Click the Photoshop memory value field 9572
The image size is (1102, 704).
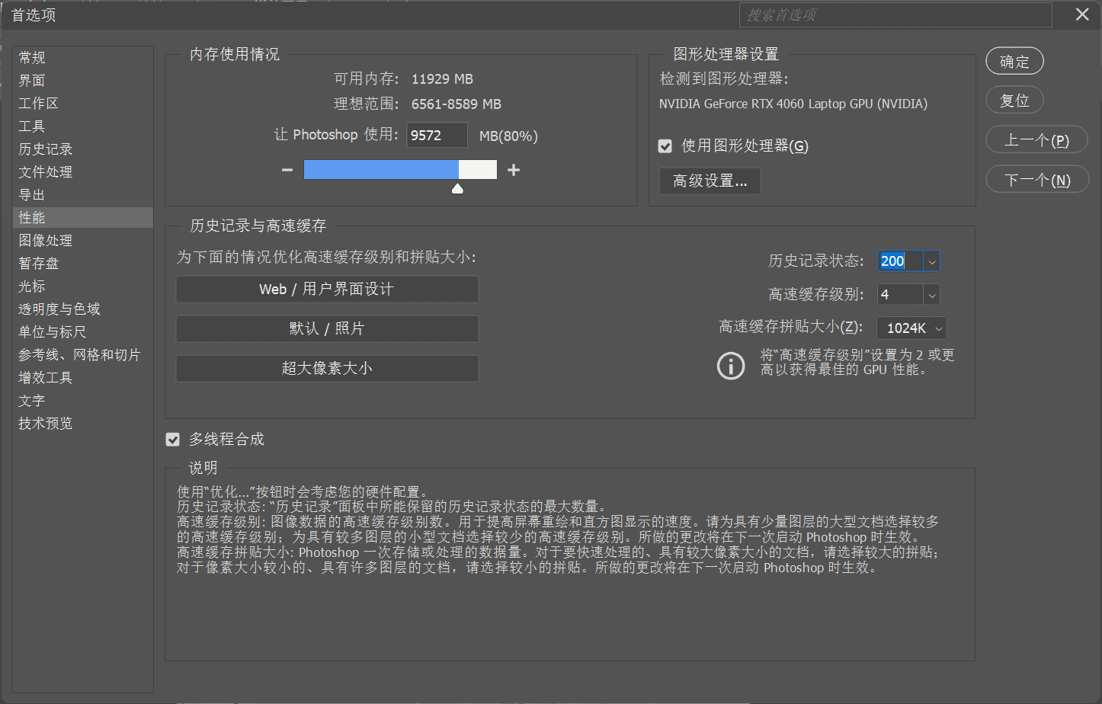pos(437,136)
